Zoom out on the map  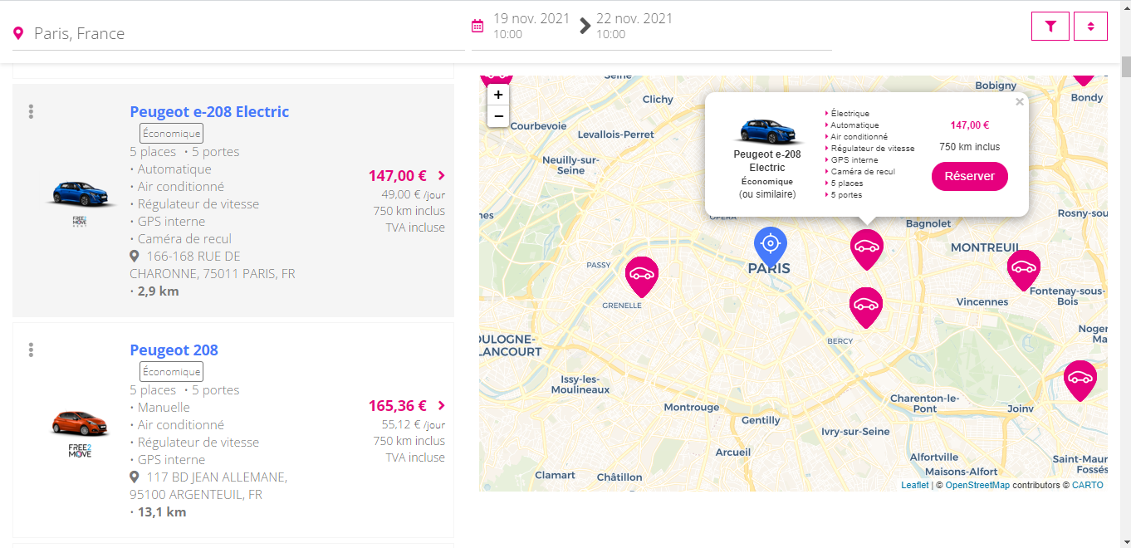pos(498,116)
